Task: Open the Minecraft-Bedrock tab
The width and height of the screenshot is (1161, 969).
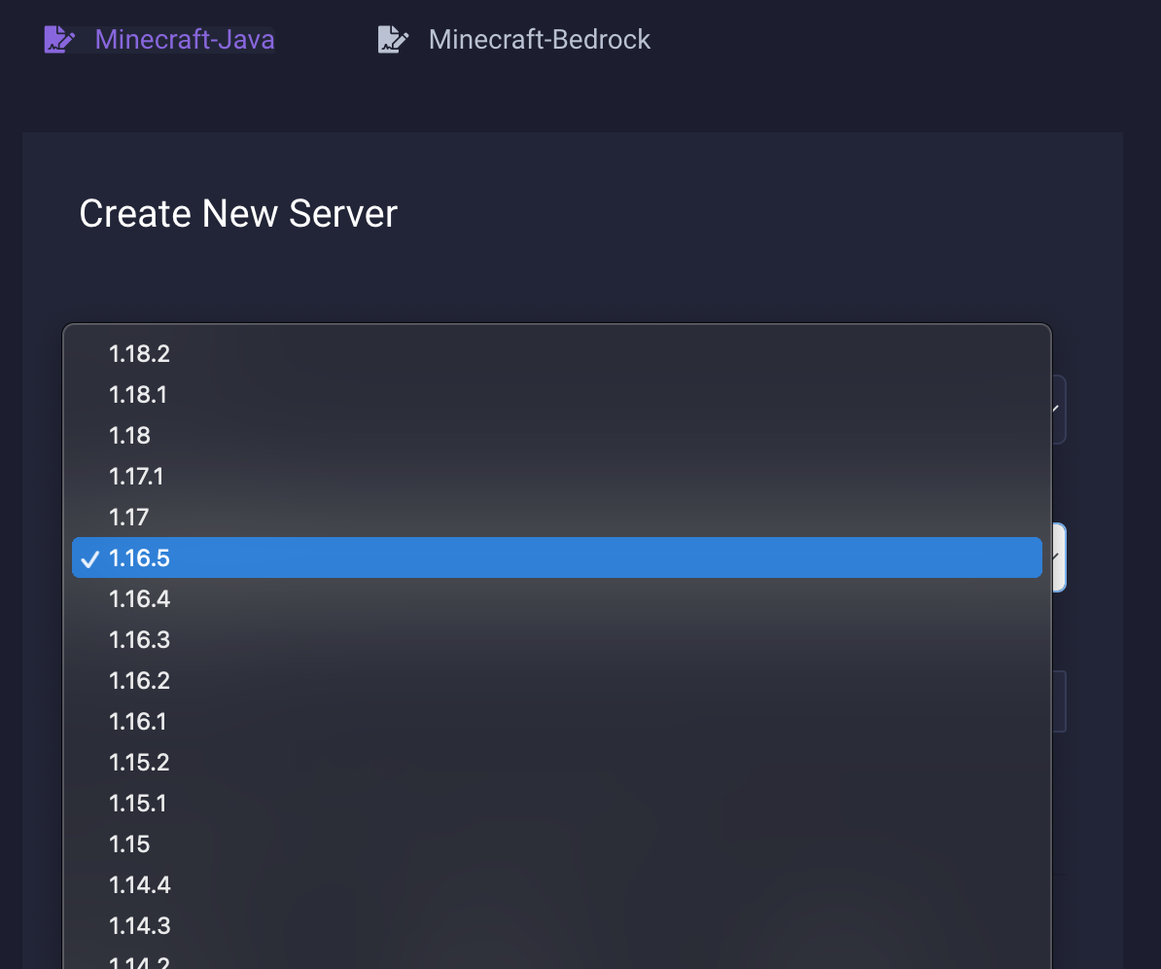Action: tap(539, 40)
